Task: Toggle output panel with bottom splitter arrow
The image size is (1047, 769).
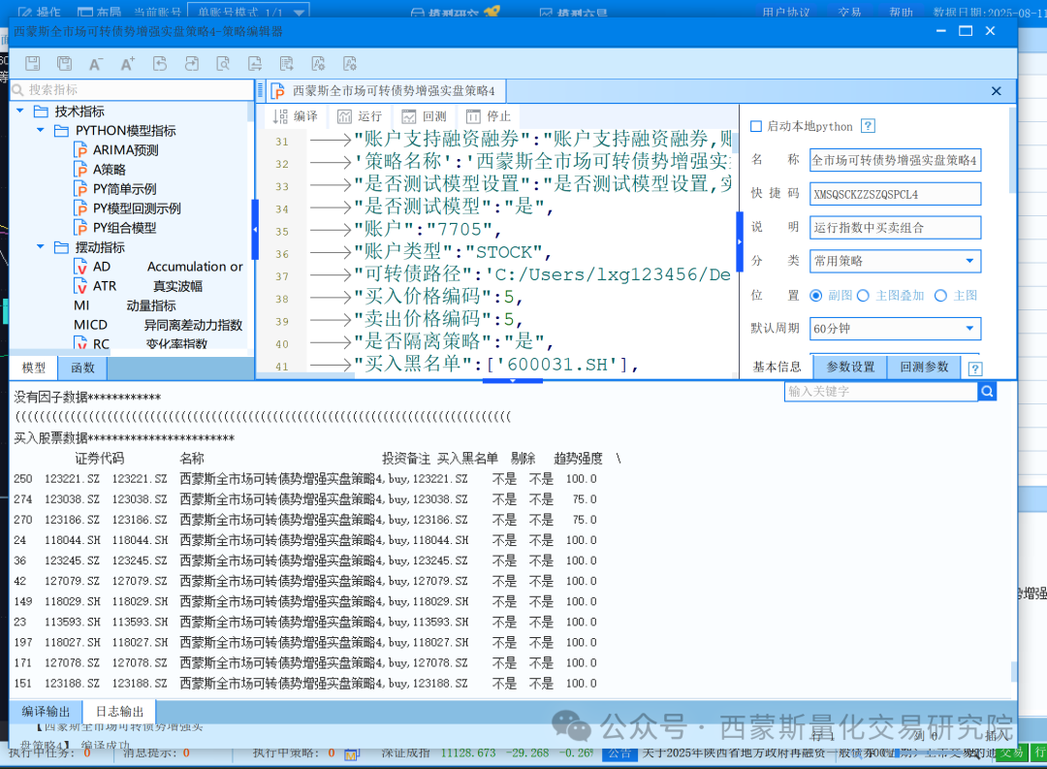Action: click(x=512, y=381)
